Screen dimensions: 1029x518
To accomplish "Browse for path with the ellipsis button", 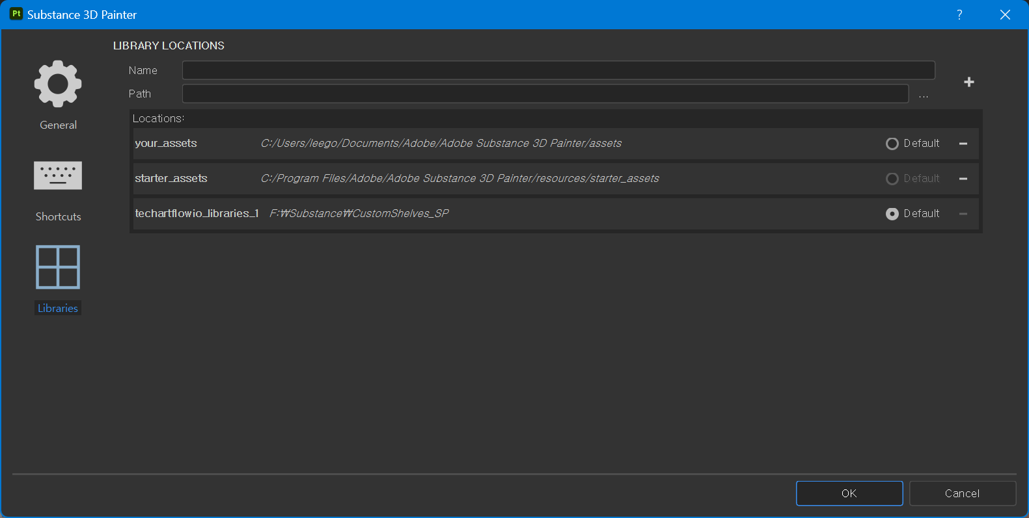I will tap(924, 94).
